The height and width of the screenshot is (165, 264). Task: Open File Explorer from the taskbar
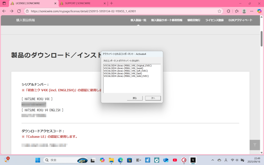point(111,160)
